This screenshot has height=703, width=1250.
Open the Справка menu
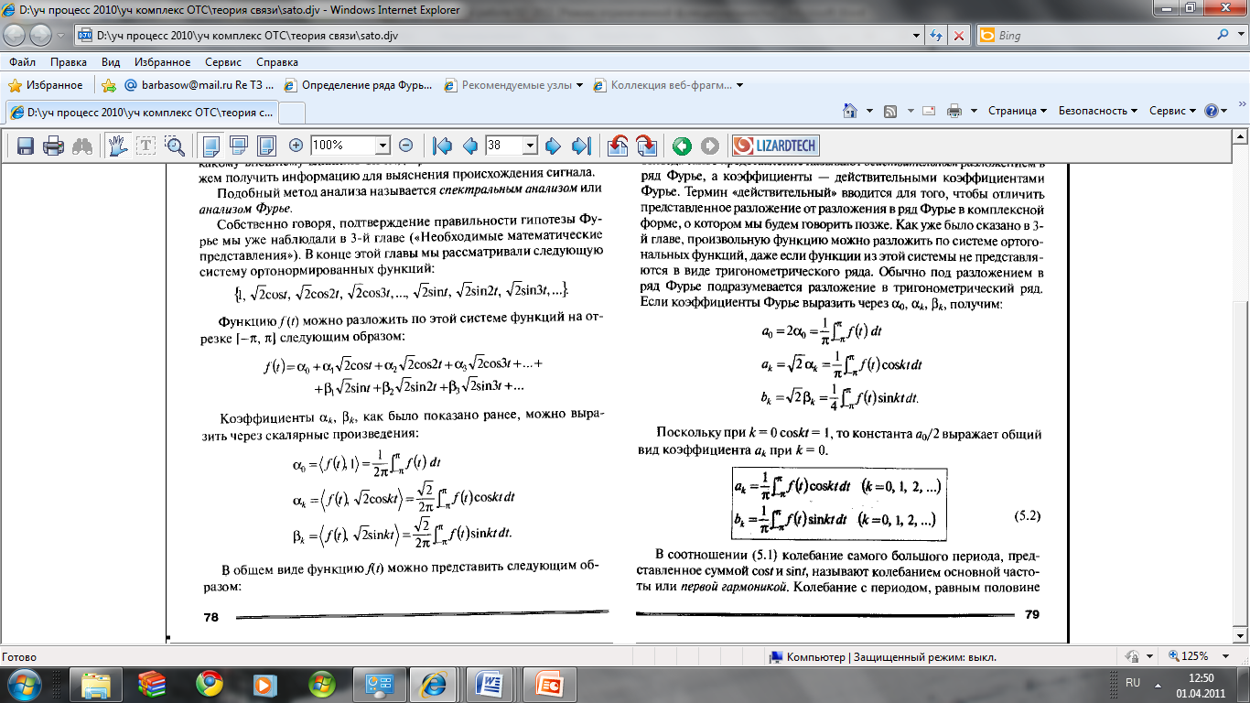[276, 62]
